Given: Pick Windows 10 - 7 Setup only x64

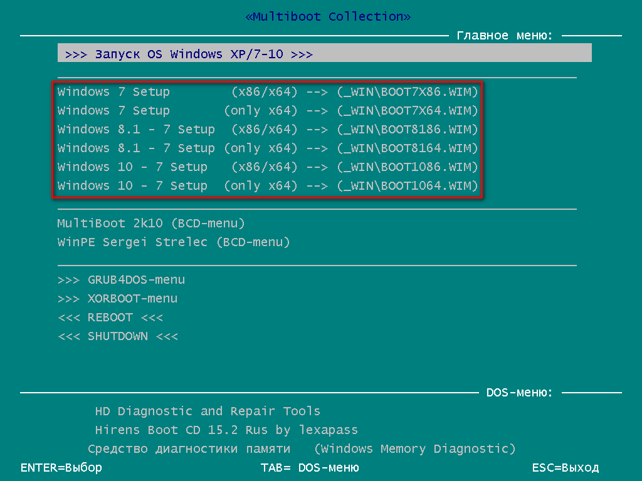Looking at the screenshot, I should (x=268, y=185).
